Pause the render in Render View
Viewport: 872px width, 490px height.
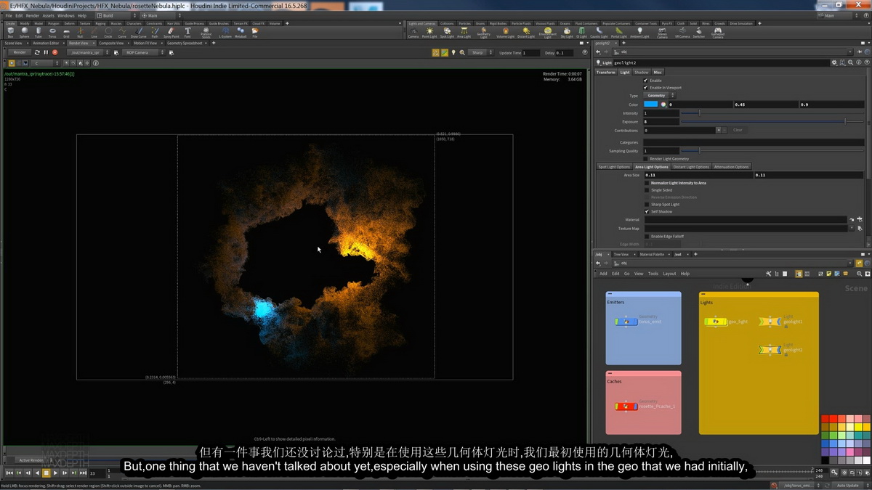[x=46, y=52]
